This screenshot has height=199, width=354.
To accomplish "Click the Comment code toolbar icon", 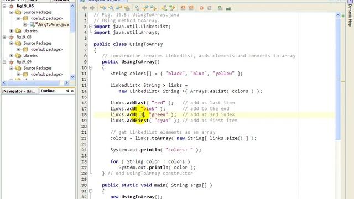I will [220, 8].
